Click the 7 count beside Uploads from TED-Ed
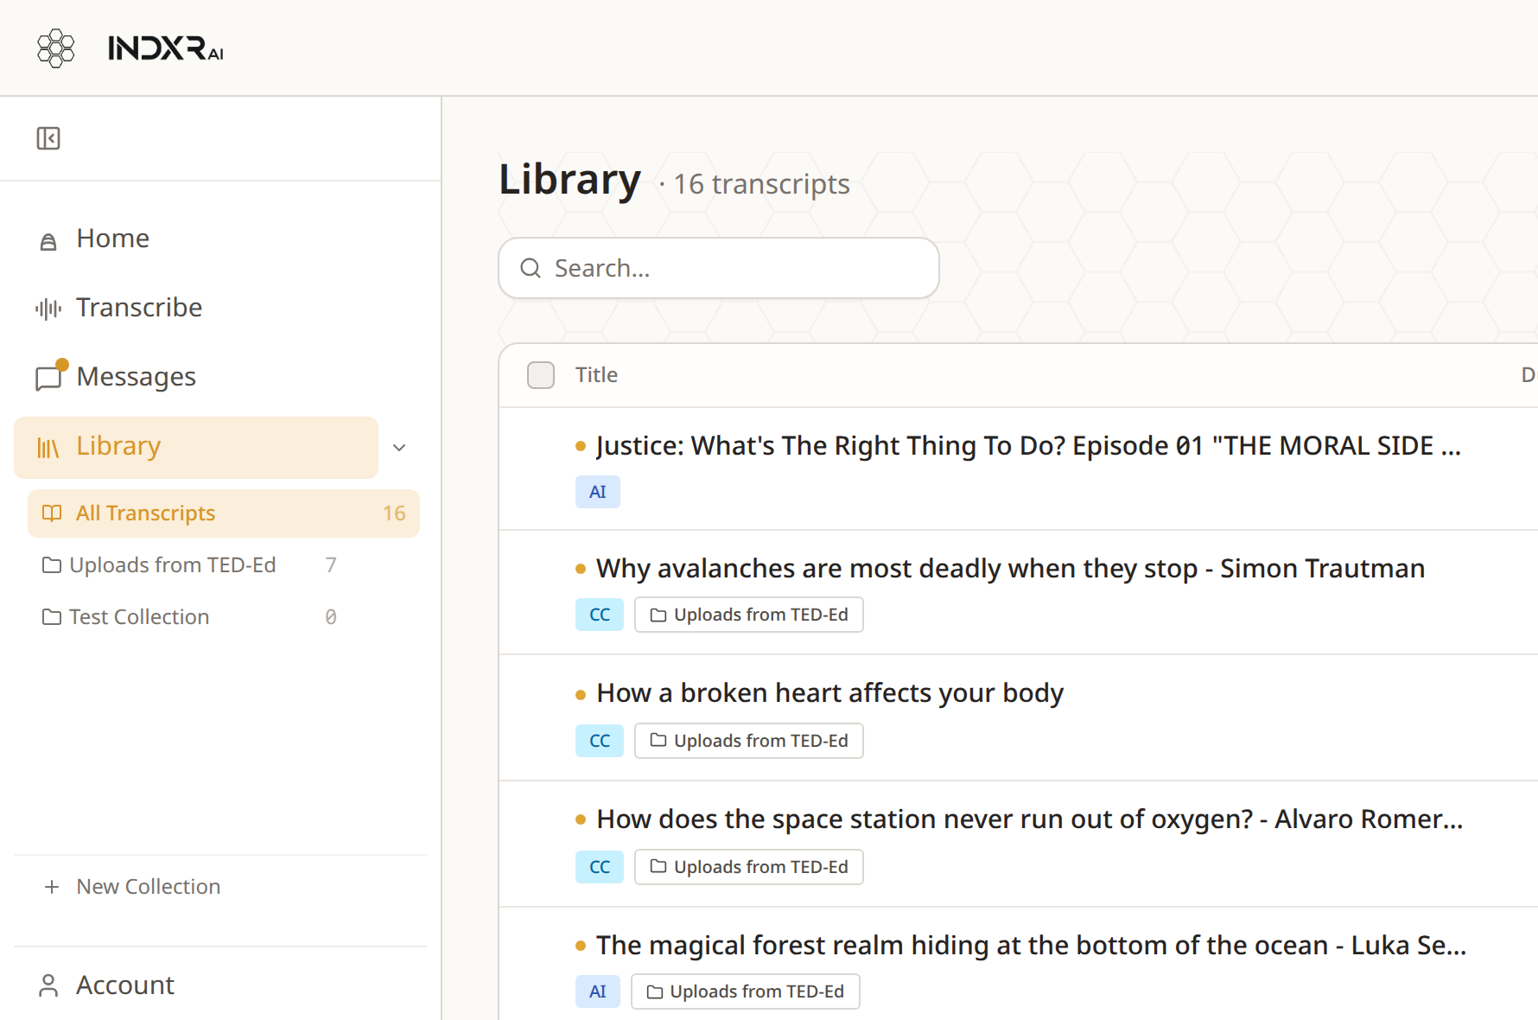Viewport: 1538px width, 1020px height. pyautogui.click(x=331, y=565)
